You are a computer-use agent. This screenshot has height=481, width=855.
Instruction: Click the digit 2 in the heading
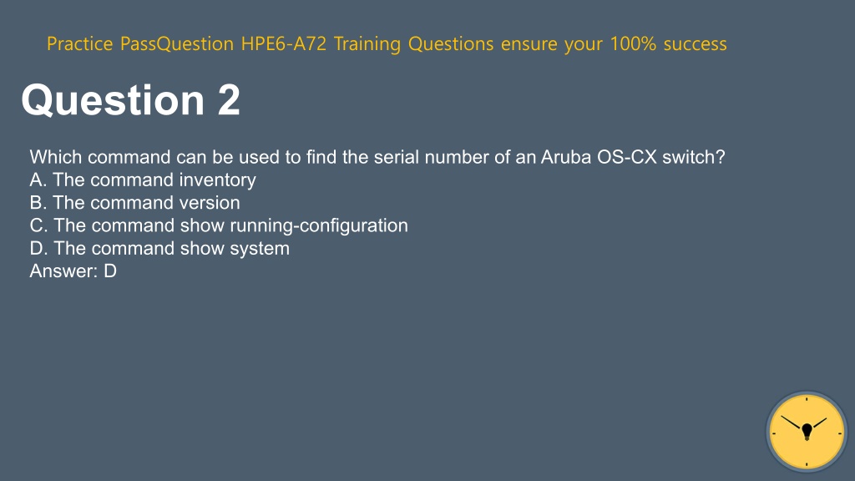tap(229, 100)
